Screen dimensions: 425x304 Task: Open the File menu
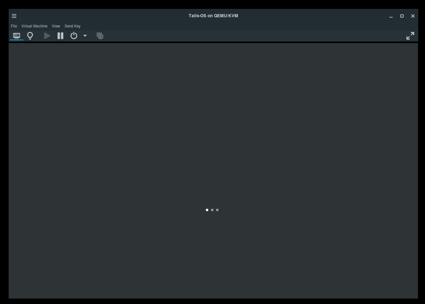pos(14,26)
